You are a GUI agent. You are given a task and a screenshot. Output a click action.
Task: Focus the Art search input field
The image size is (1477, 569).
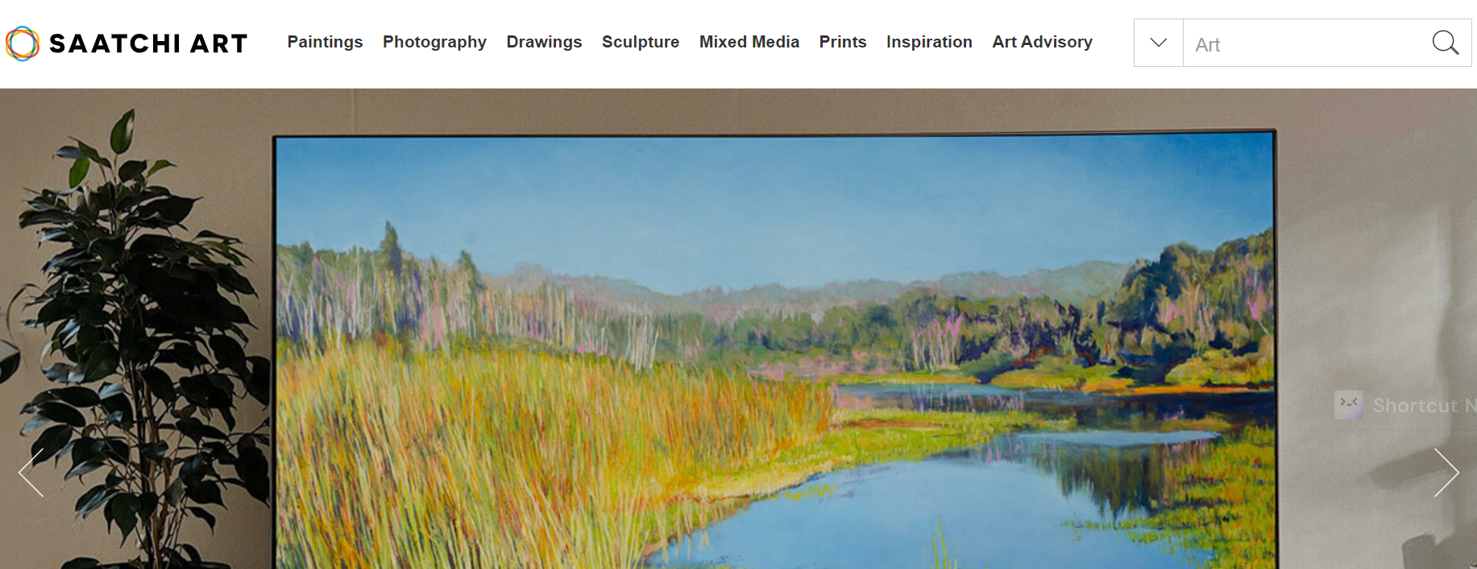pyautogui.click(x=1305, y=43)
